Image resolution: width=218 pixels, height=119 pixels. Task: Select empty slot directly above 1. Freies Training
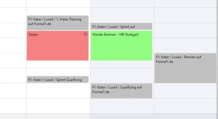tap(58, 12)
